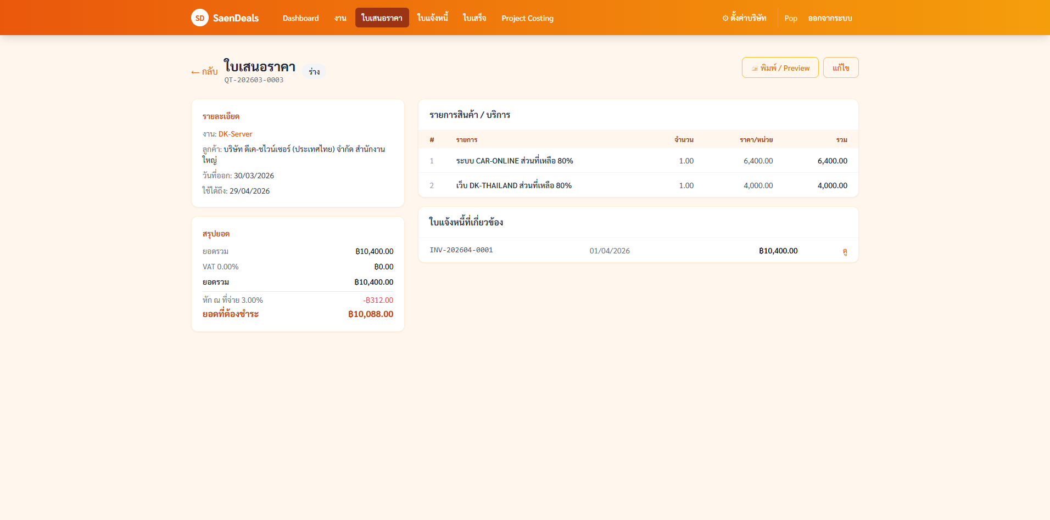Click ออกจากระบบ to log out
The image size is (1050, 520).
[x=830, y=18]
